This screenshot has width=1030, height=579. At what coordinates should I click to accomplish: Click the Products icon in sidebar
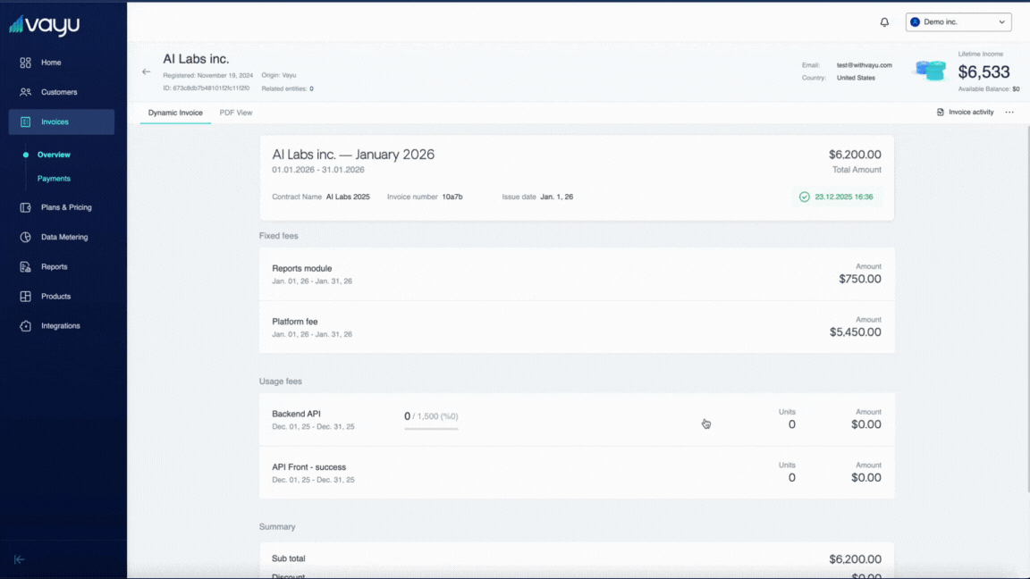tap(25, 297)
